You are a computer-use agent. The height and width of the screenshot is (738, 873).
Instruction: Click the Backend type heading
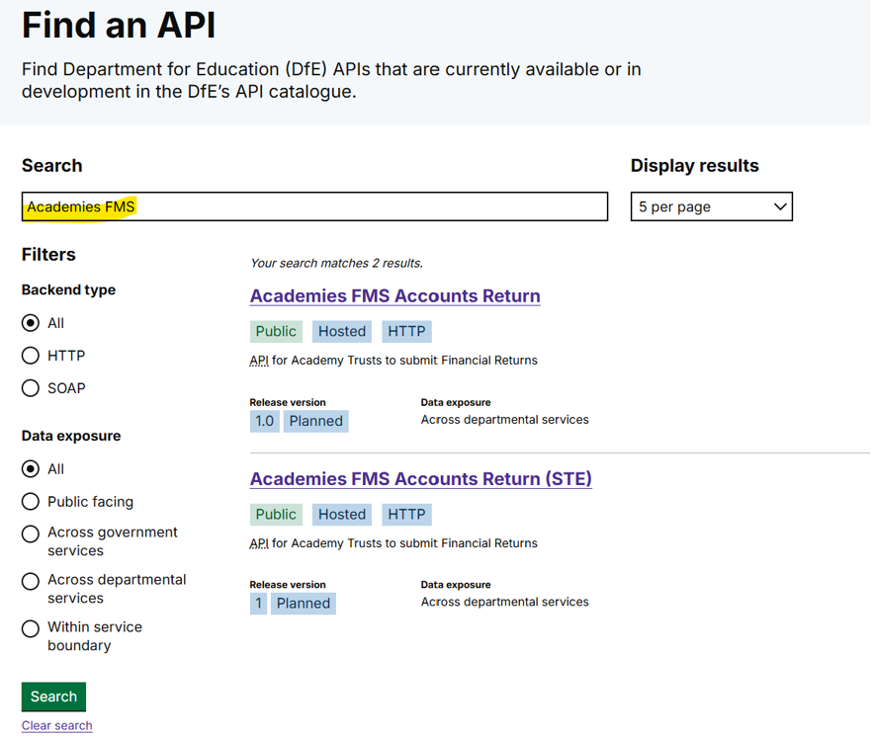click(68, 290)
